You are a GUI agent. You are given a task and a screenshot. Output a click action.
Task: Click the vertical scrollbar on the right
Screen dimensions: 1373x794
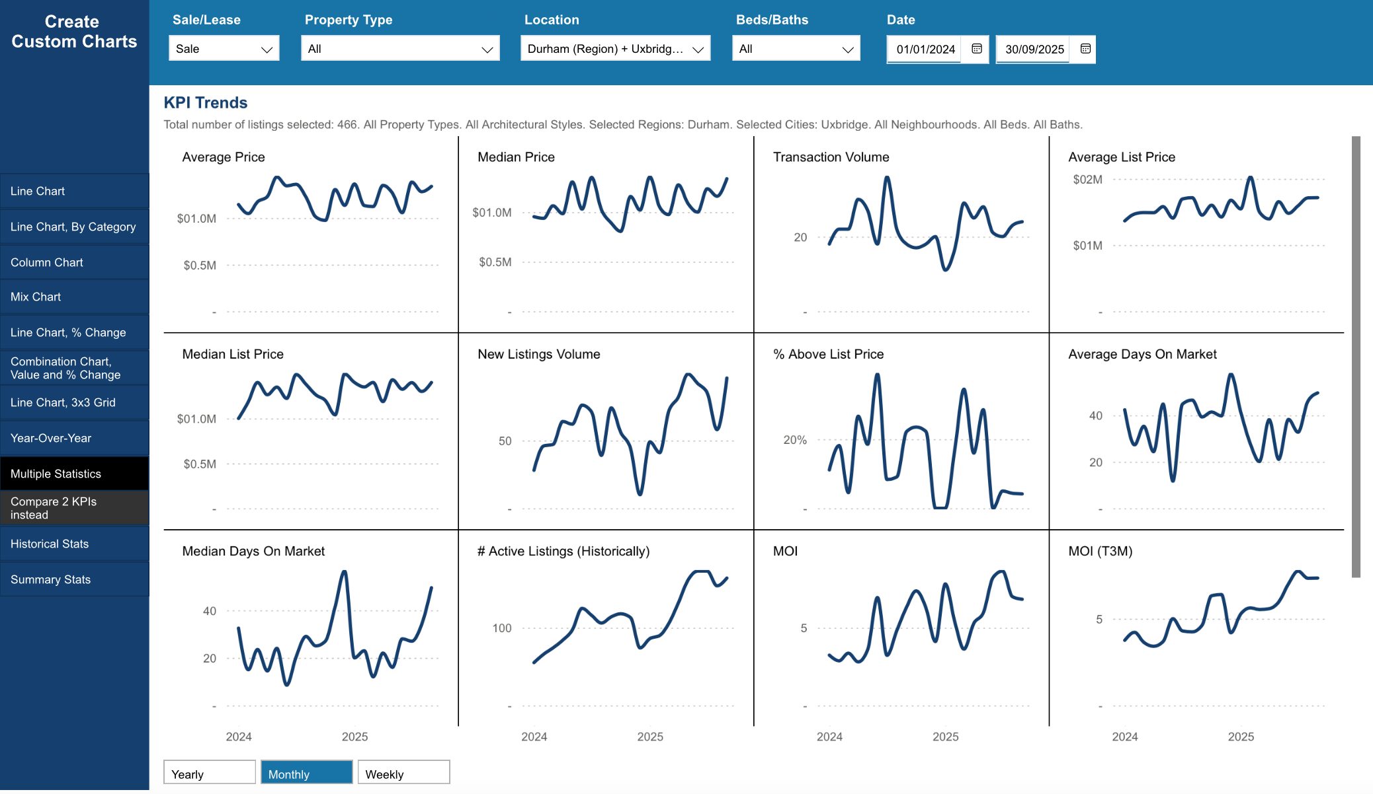pyautogui.click(x=1355, y=357)
